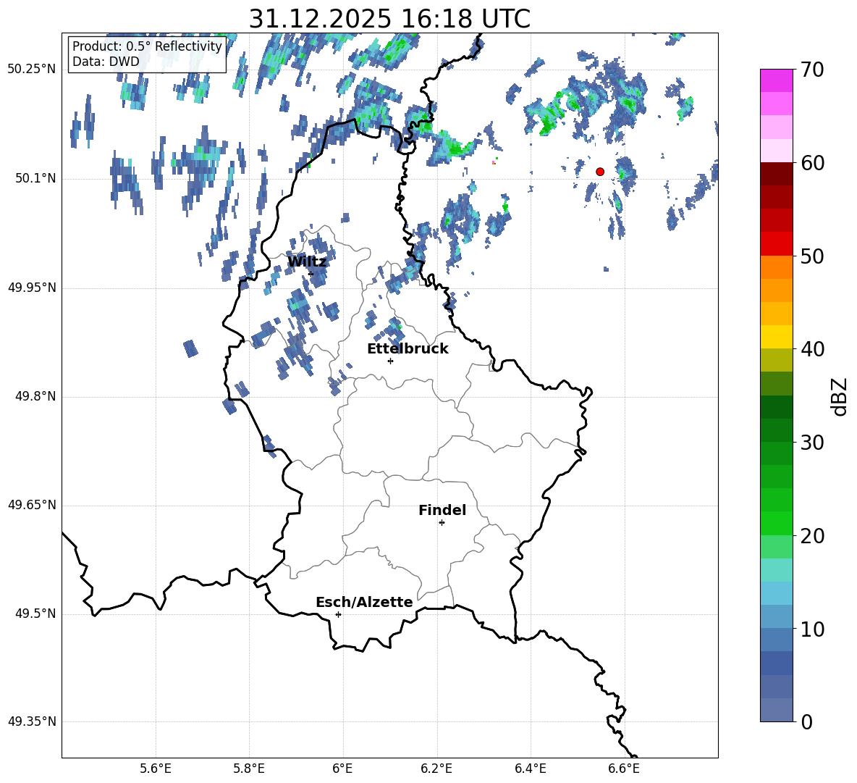Image resolution: width=857 pixels, height=783 pixels.
Task: Pick the bright green segment above 20
Action: point(777,523)
